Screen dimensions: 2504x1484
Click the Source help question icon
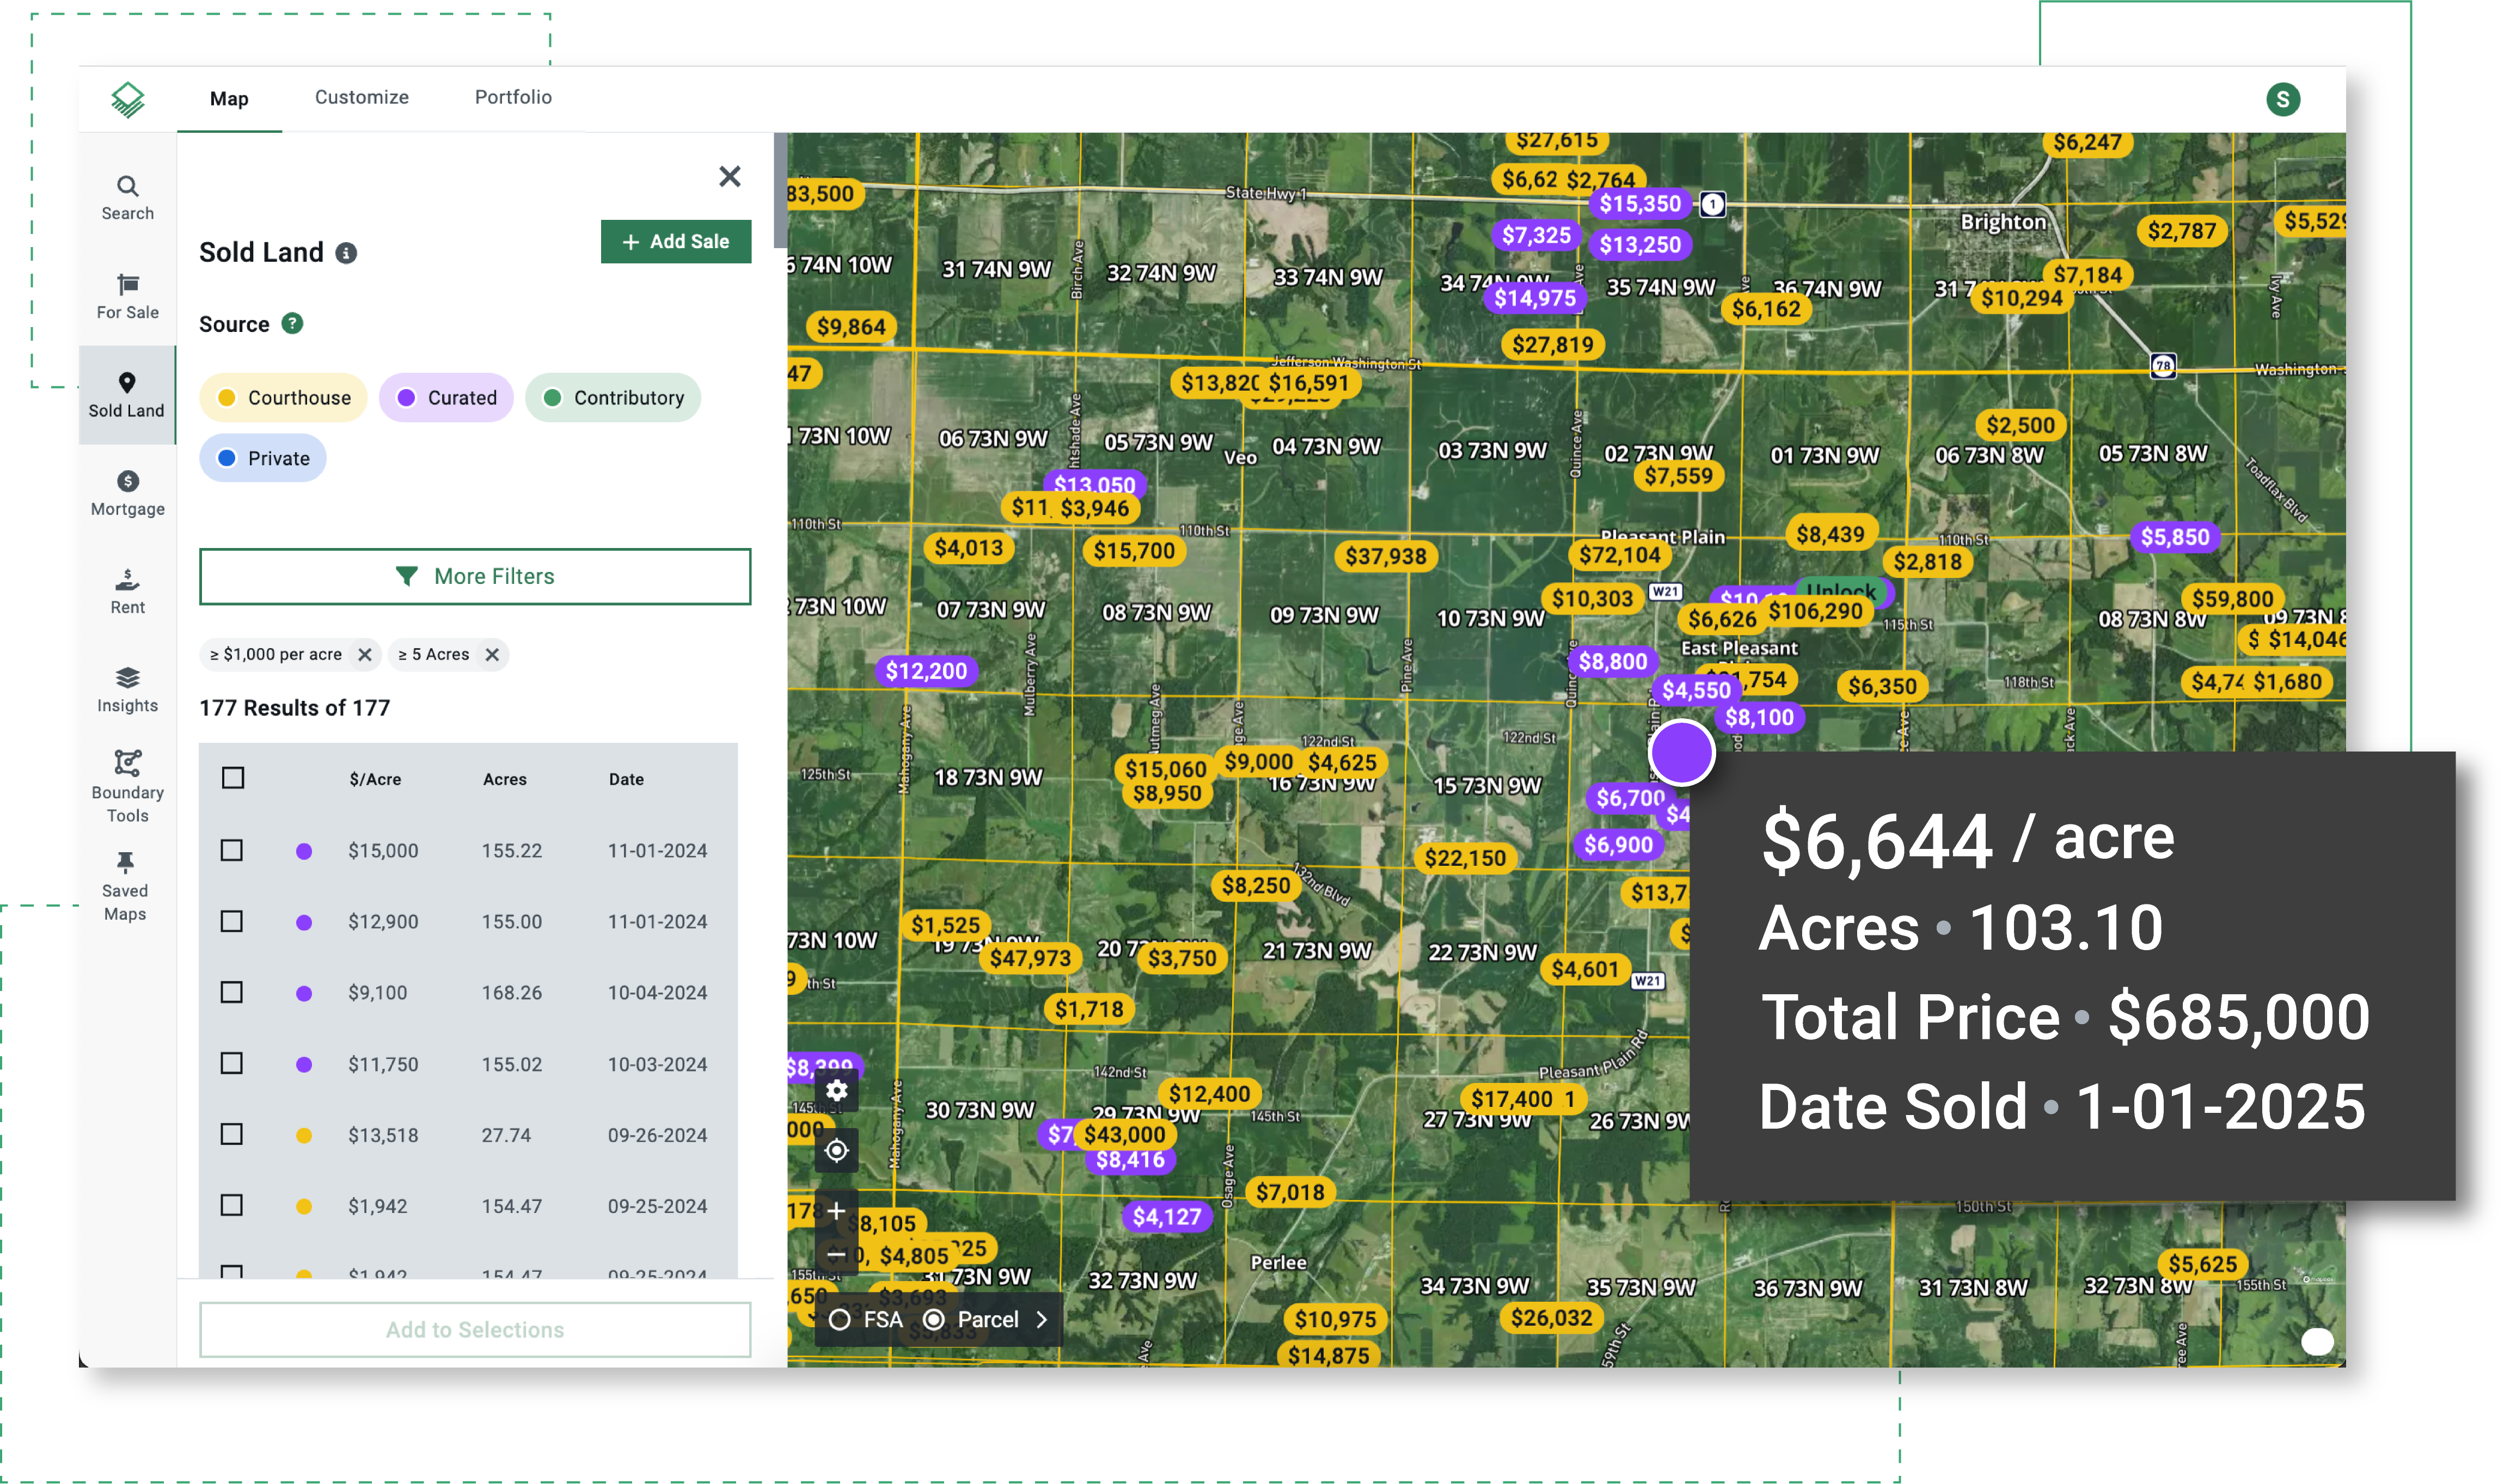(292, 323)
